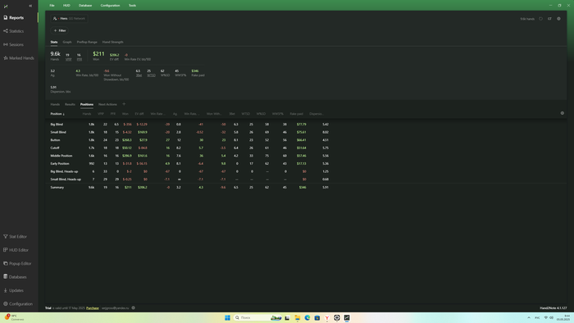Select the Button position row

(x=306, y=140)
